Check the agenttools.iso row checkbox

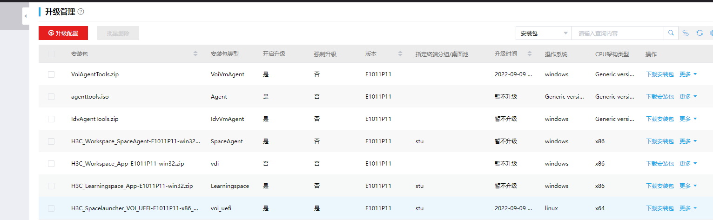[51, 97]
